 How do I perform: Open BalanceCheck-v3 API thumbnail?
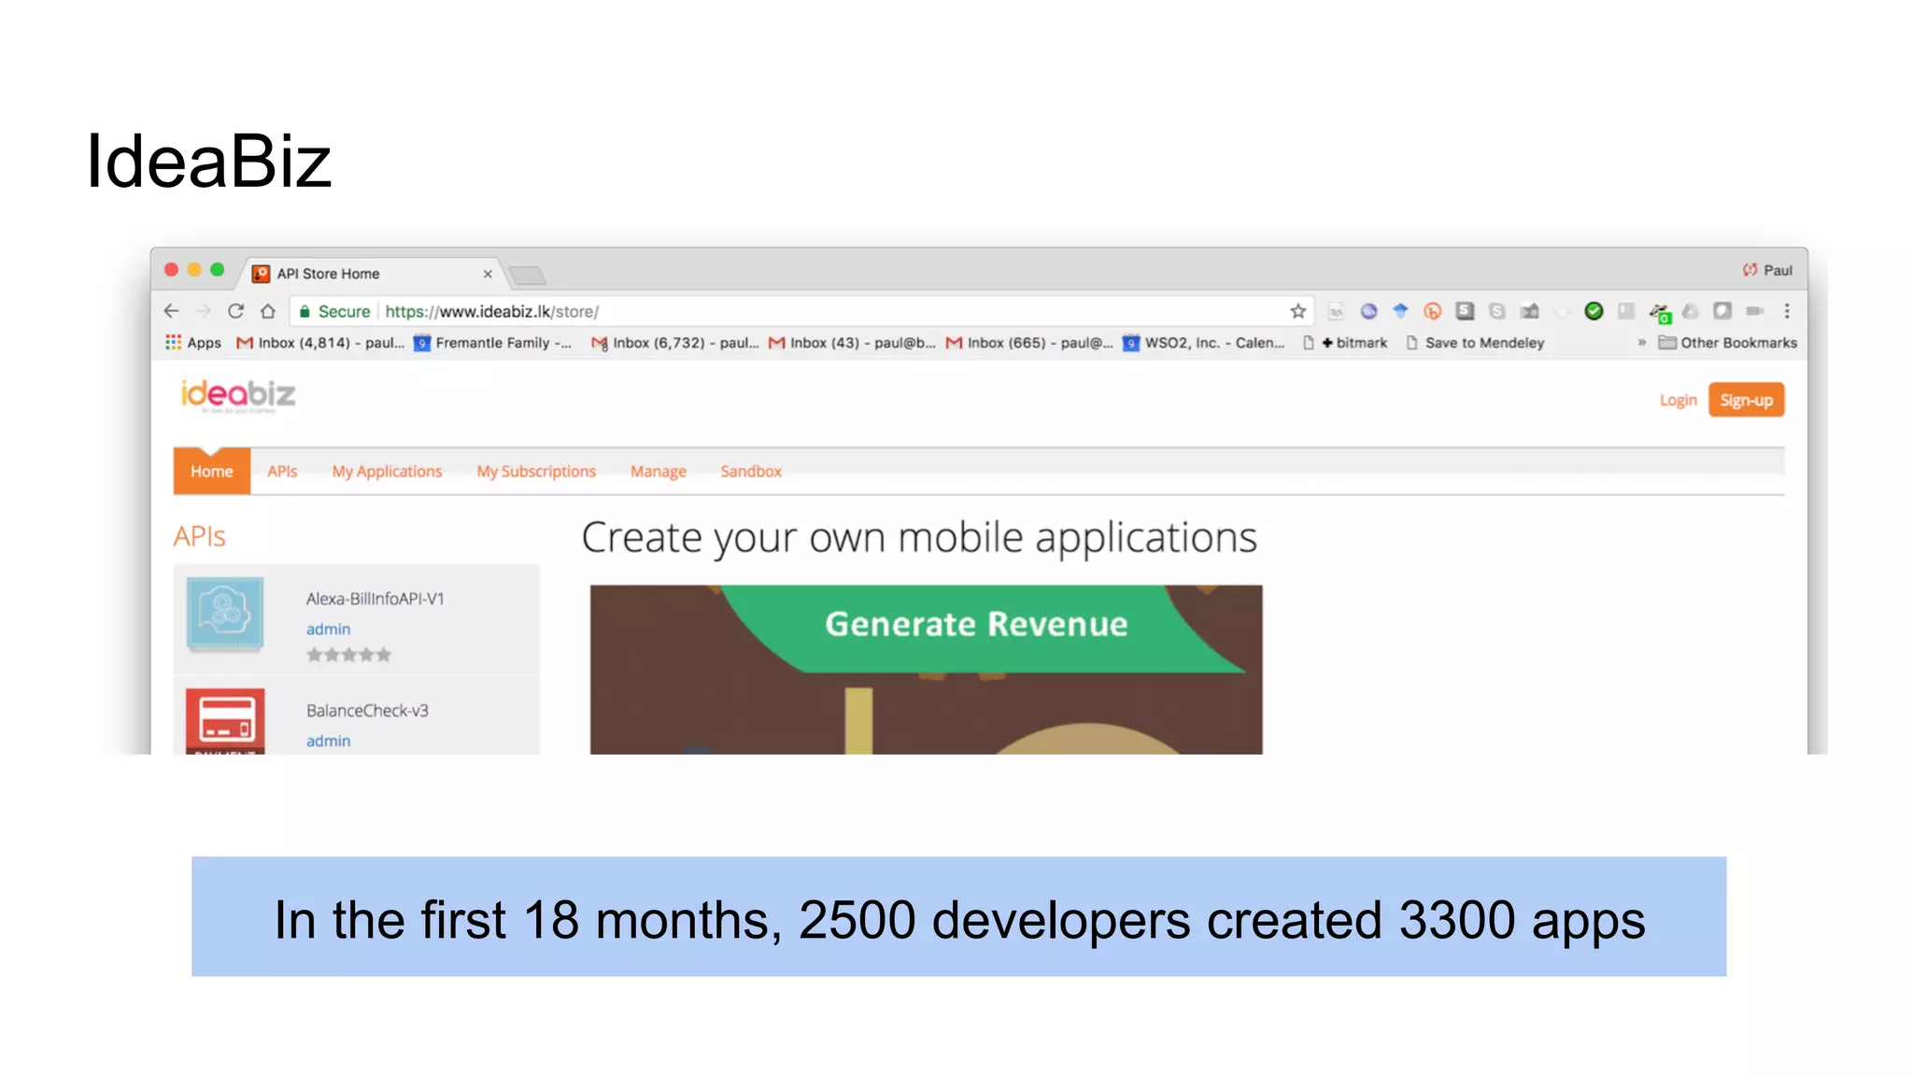[225, 721]
